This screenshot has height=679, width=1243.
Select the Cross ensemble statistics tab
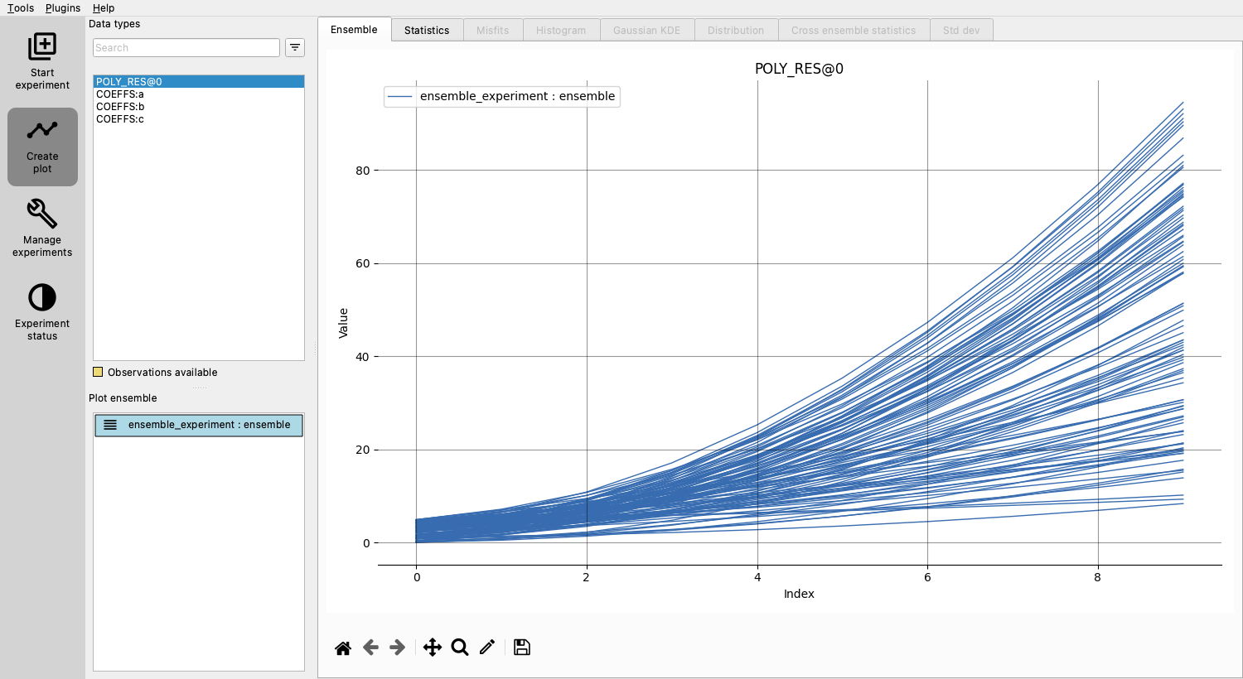click(854, 31)
